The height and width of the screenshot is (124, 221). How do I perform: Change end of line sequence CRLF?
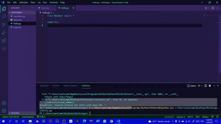(197, 117)
